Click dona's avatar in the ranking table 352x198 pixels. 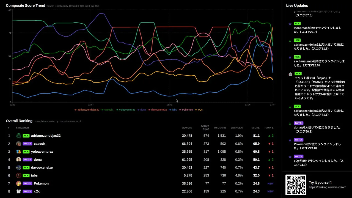click(19, 159)
